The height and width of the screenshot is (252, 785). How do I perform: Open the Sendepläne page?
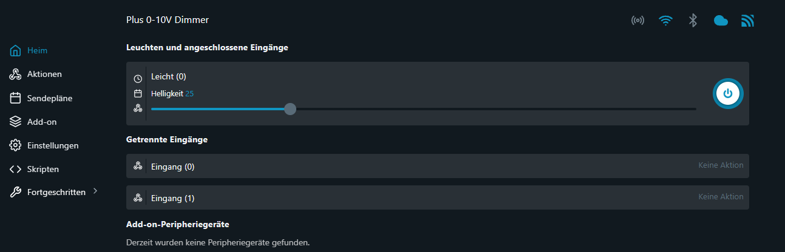click(50, 98)
